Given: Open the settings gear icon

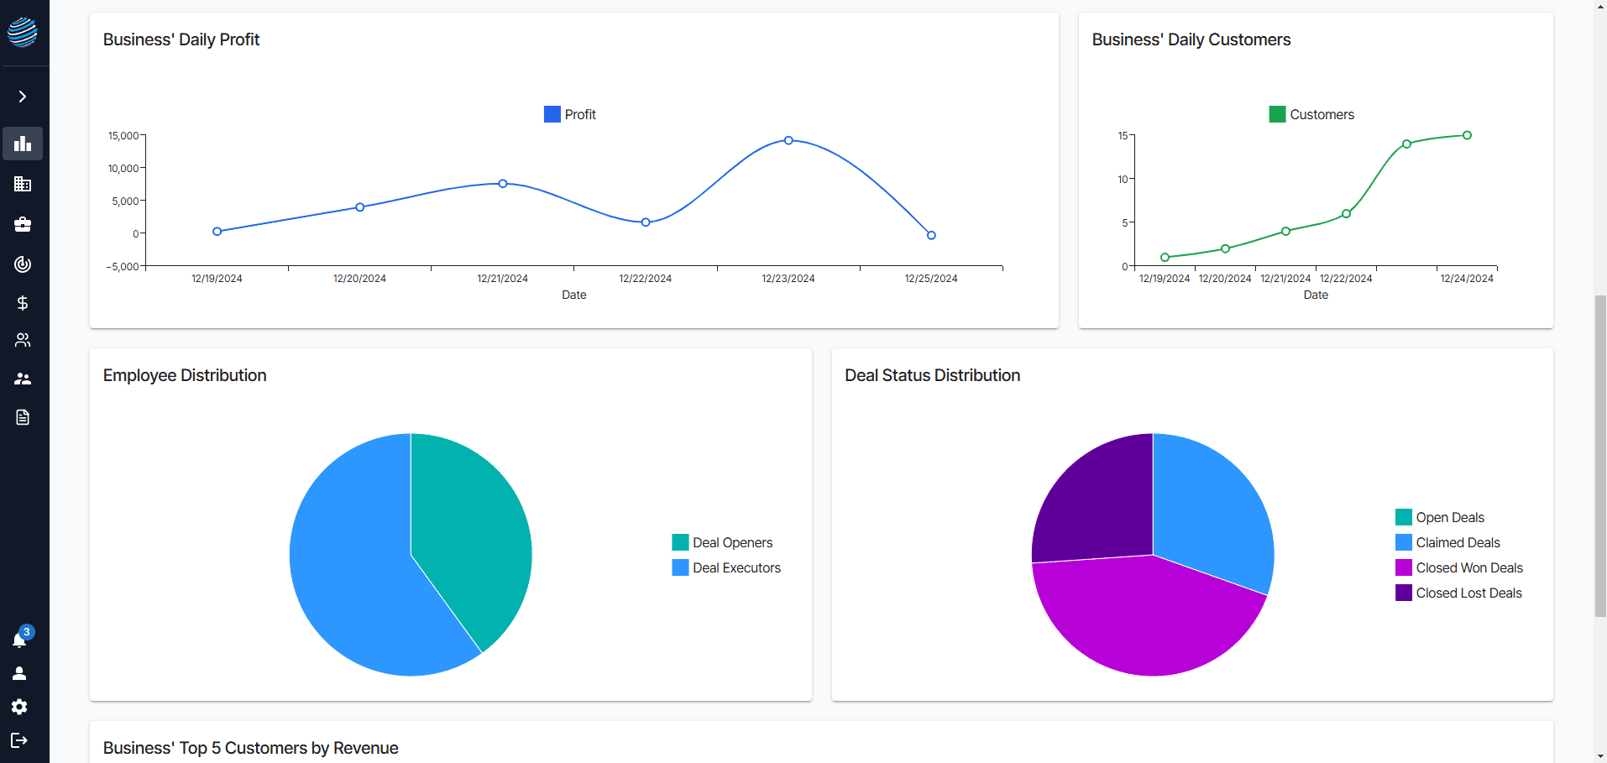Looking at the screenshot, I should tap(19, 707).
